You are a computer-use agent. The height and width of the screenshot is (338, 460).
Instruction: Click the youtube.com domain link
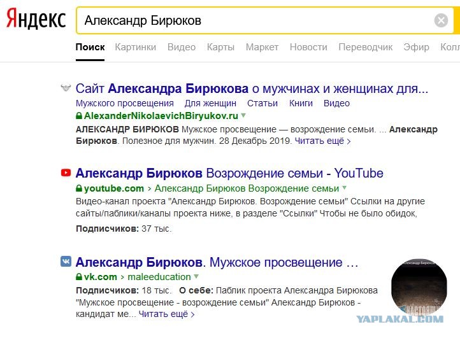point(114,188)
